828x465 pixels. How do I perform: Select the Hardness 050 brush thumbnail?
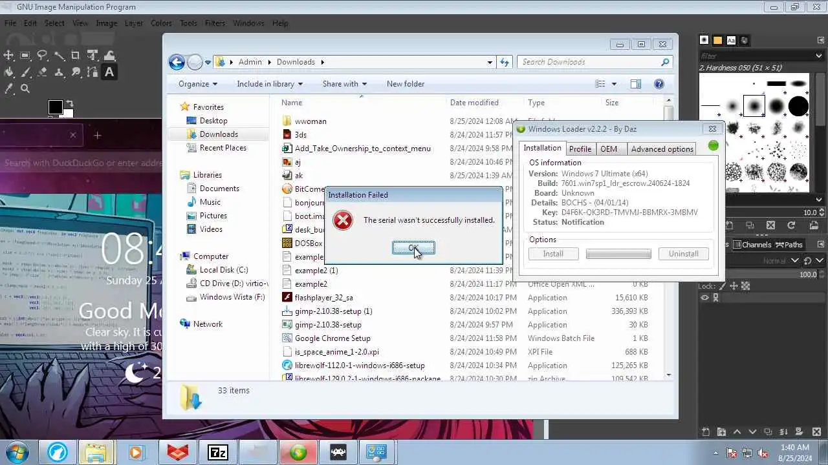click(x=754, y=106)
